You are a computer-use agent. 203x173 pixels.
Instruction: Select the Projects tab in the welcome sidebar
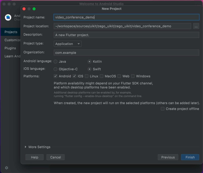tap(11, 32)
